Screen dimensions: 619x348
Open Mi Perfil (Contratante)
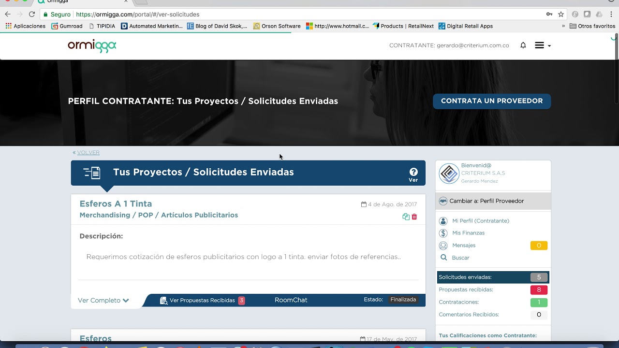(x=481, y=221)
